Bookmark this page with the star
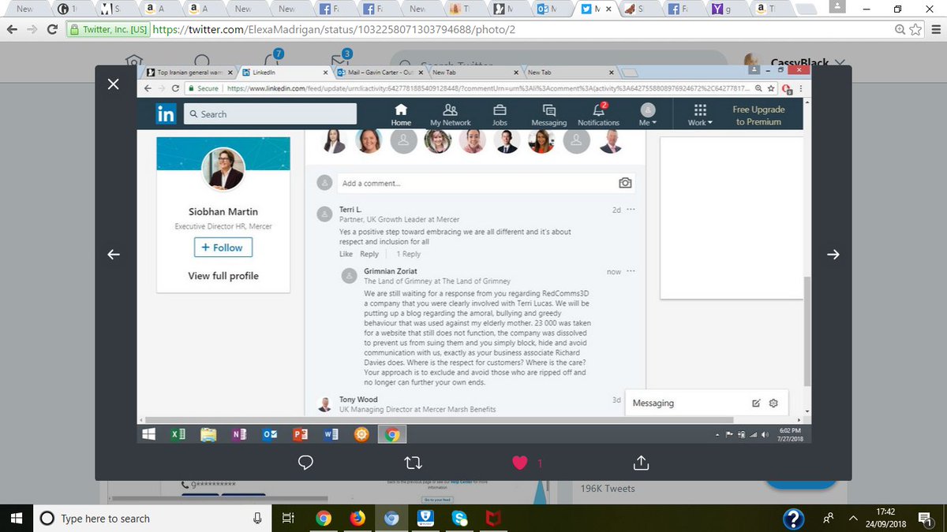The image size is (947, 532). (x=915, y=30)
